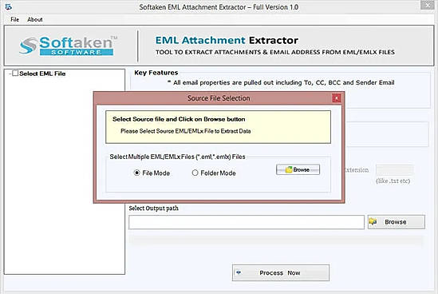
Task: Click the Process Now button
Action: (x=281, y=272)
